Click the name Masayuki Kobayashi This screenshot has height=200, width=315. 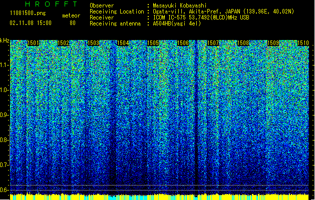tap(180, 5)
